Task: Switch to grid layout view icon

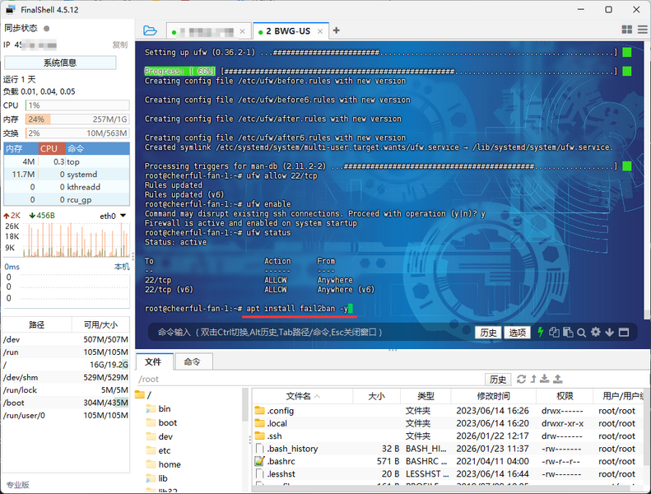Action: tap(627, 30)
